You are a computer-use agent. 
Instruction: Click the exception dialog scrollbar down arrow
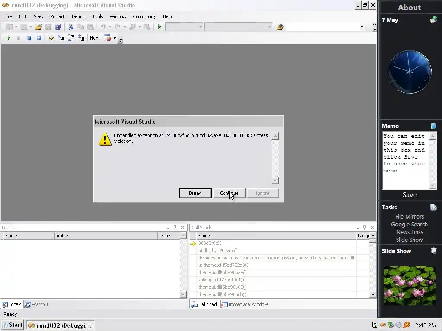point(275,180)
